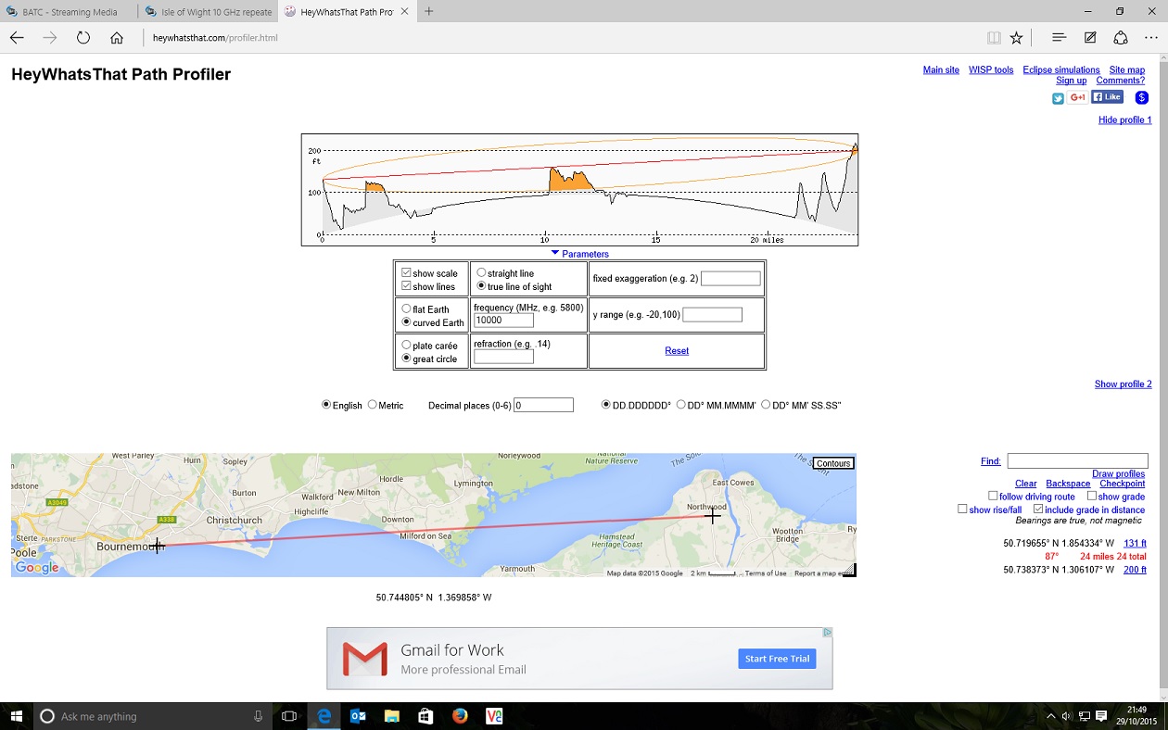1168x730 pixels.
Task: Select the curved Earth radio button
Action: click(406, 322)
